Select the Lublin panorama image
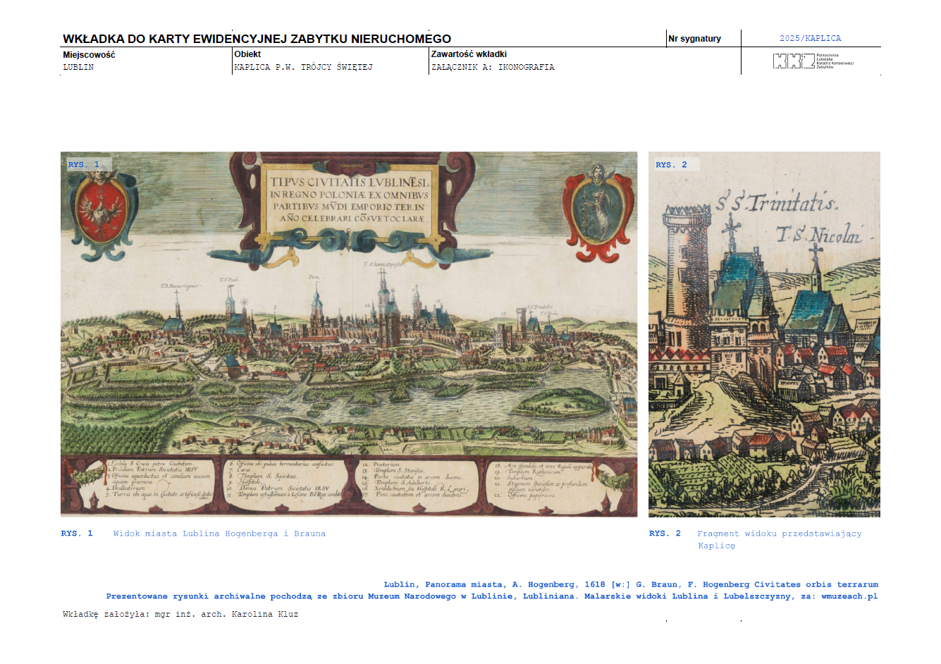This screenshot has width=941, height=664. pyautogui.click(x=349, y=334)
